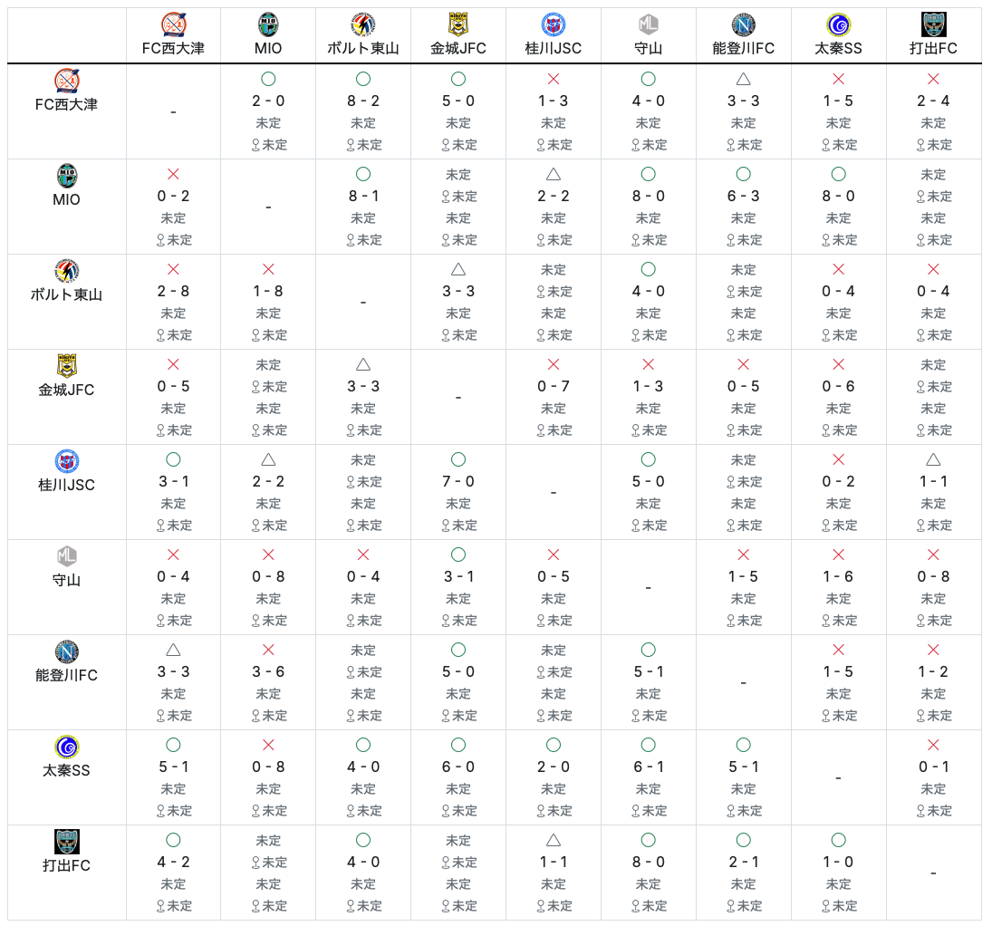Click the loss cross in FC西大津 row, 桂川JSC column

[x=554, y=79]
